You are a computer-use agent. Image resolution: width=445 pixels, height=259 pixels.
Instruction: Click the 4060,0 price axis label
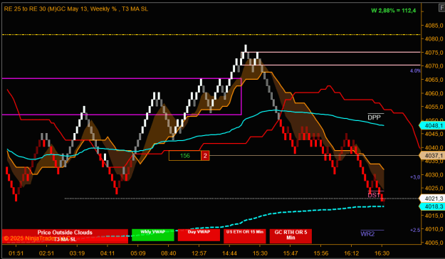point(434,93)
